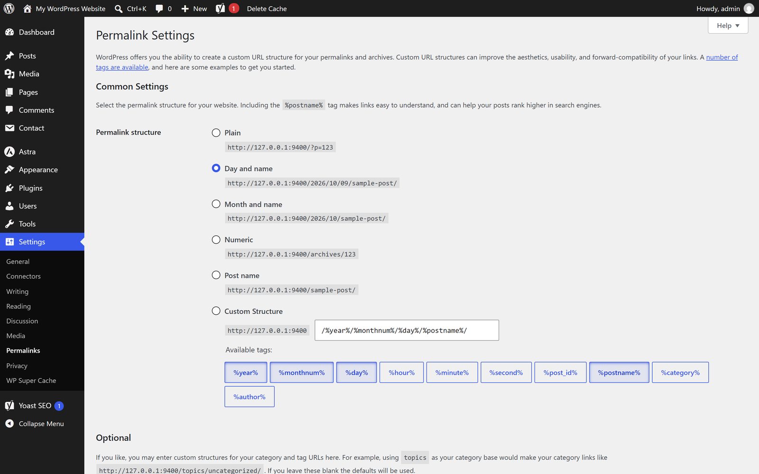Add the %hour% tag
Viewport: 759px width, 474px height.
tap(401, 373)
